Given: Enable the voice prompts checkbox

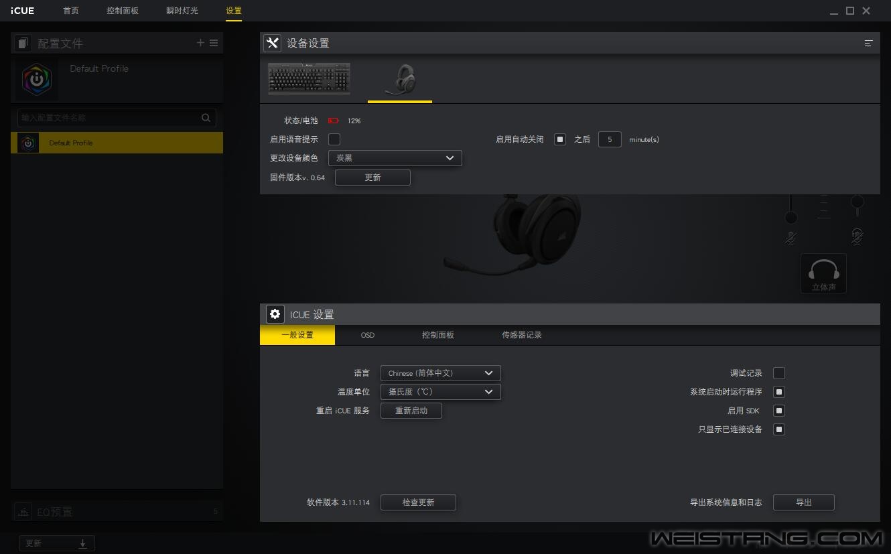Looking at the screenshot, I should (x=334, y=139).
